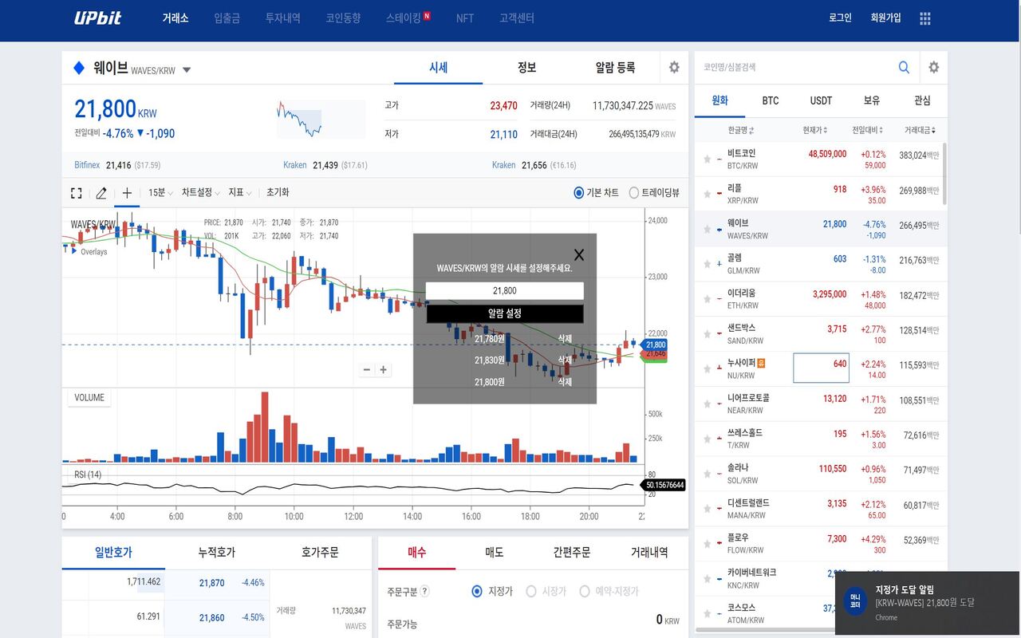Open 지정가 도달 알림 Chrome notification

point(928,603)
